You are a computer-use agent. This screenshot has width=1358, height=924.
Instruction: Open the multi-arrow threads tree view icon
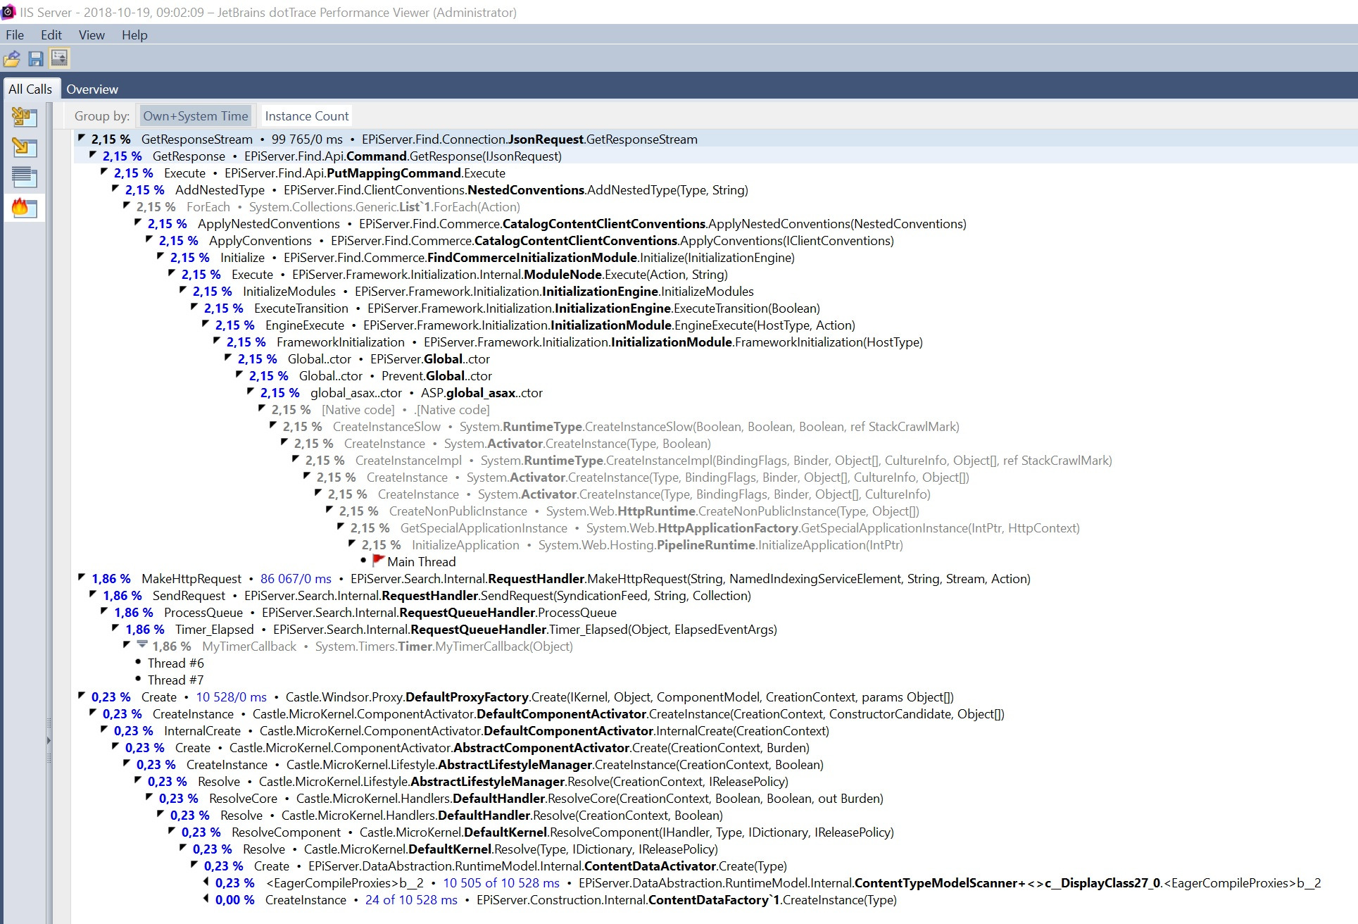[x=23, y=117]
